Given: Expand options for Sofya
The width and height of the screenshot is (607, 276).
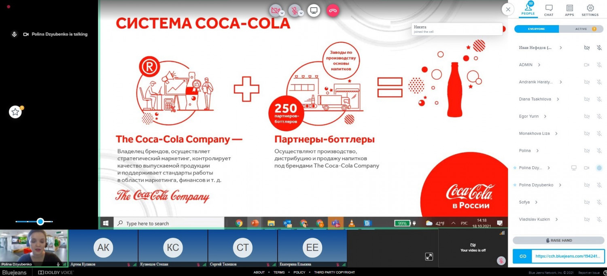Looking at the screenshot, I should pos(536,202).
